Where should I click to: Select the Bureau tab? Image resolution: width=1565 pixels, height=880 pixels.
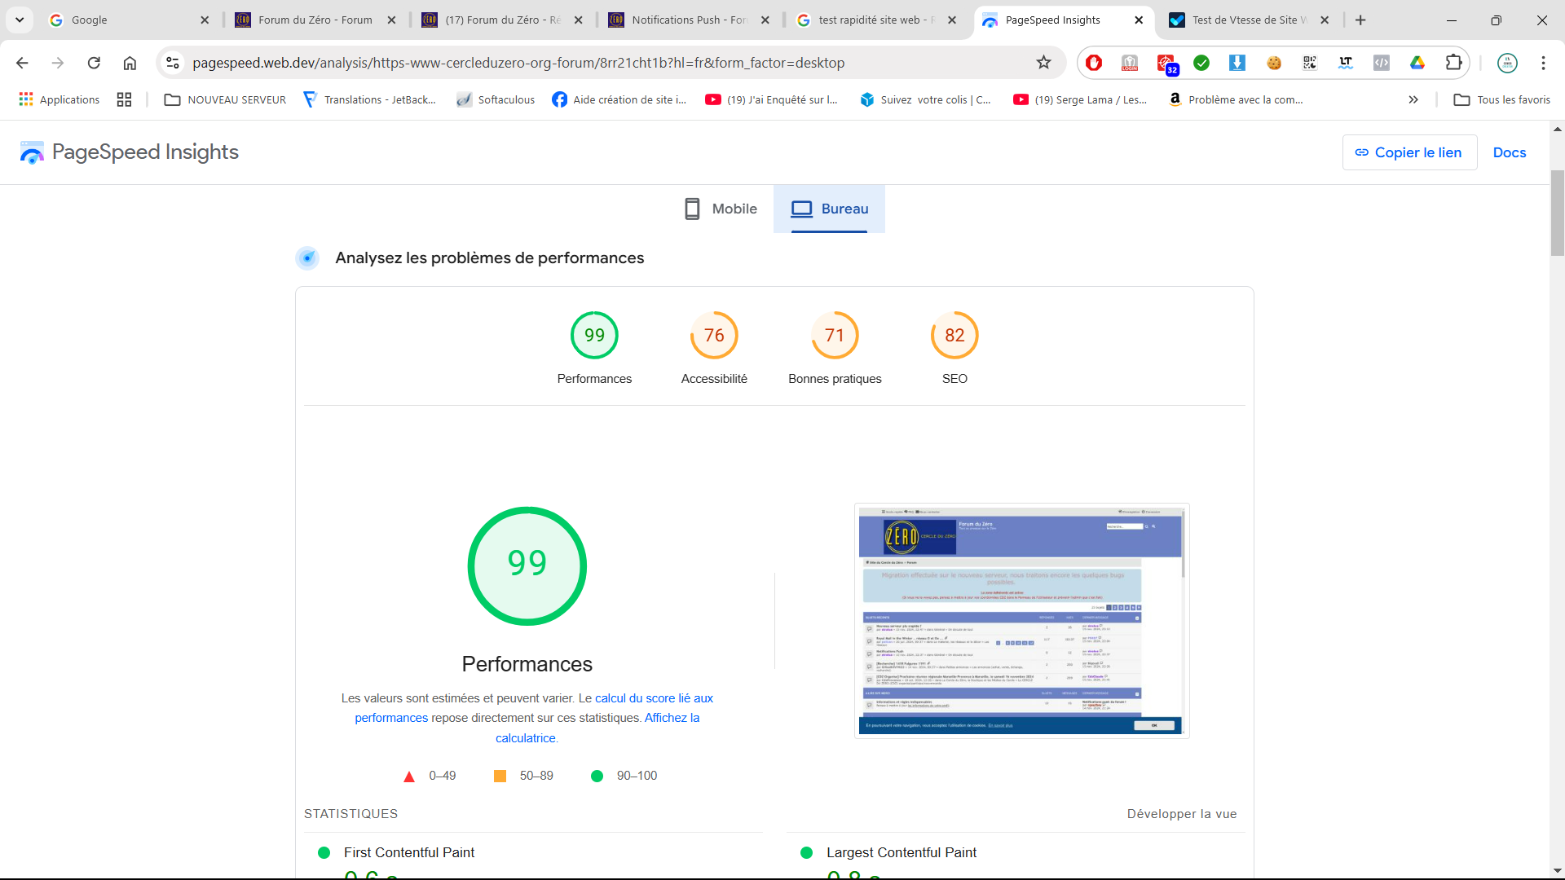(x=829, y=209)
